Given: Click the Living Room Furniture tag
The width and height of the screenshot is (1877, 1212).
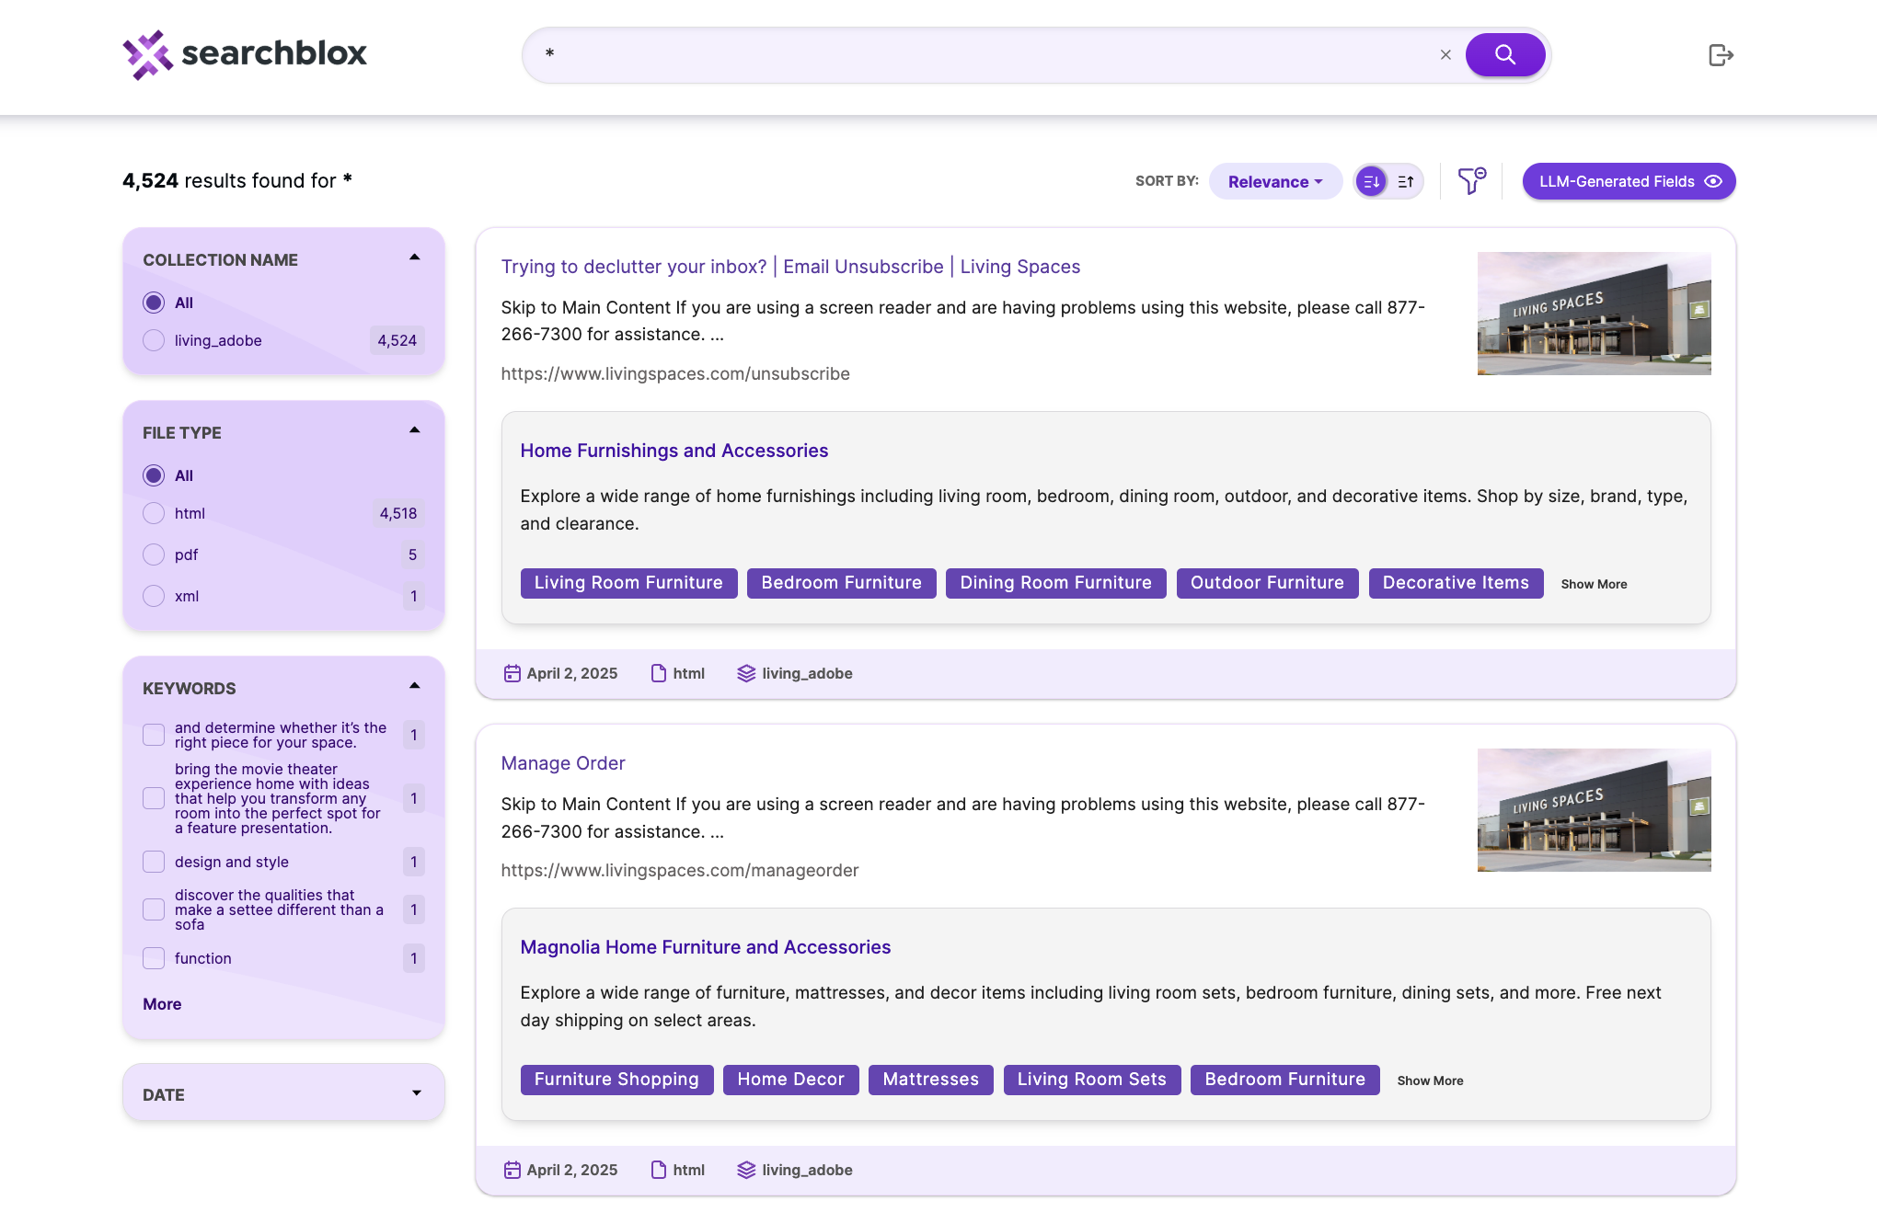Looking at the screenshot, I should click(628, 583).
